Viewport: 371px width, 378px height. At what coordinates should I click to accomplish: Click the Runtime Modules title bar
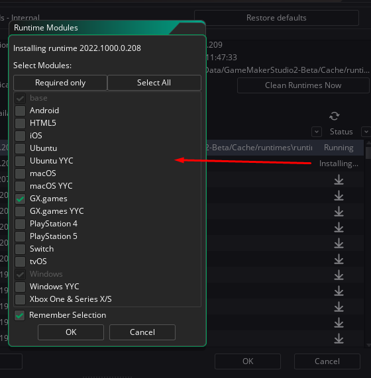pyautogui.click(x=107, y=28)
